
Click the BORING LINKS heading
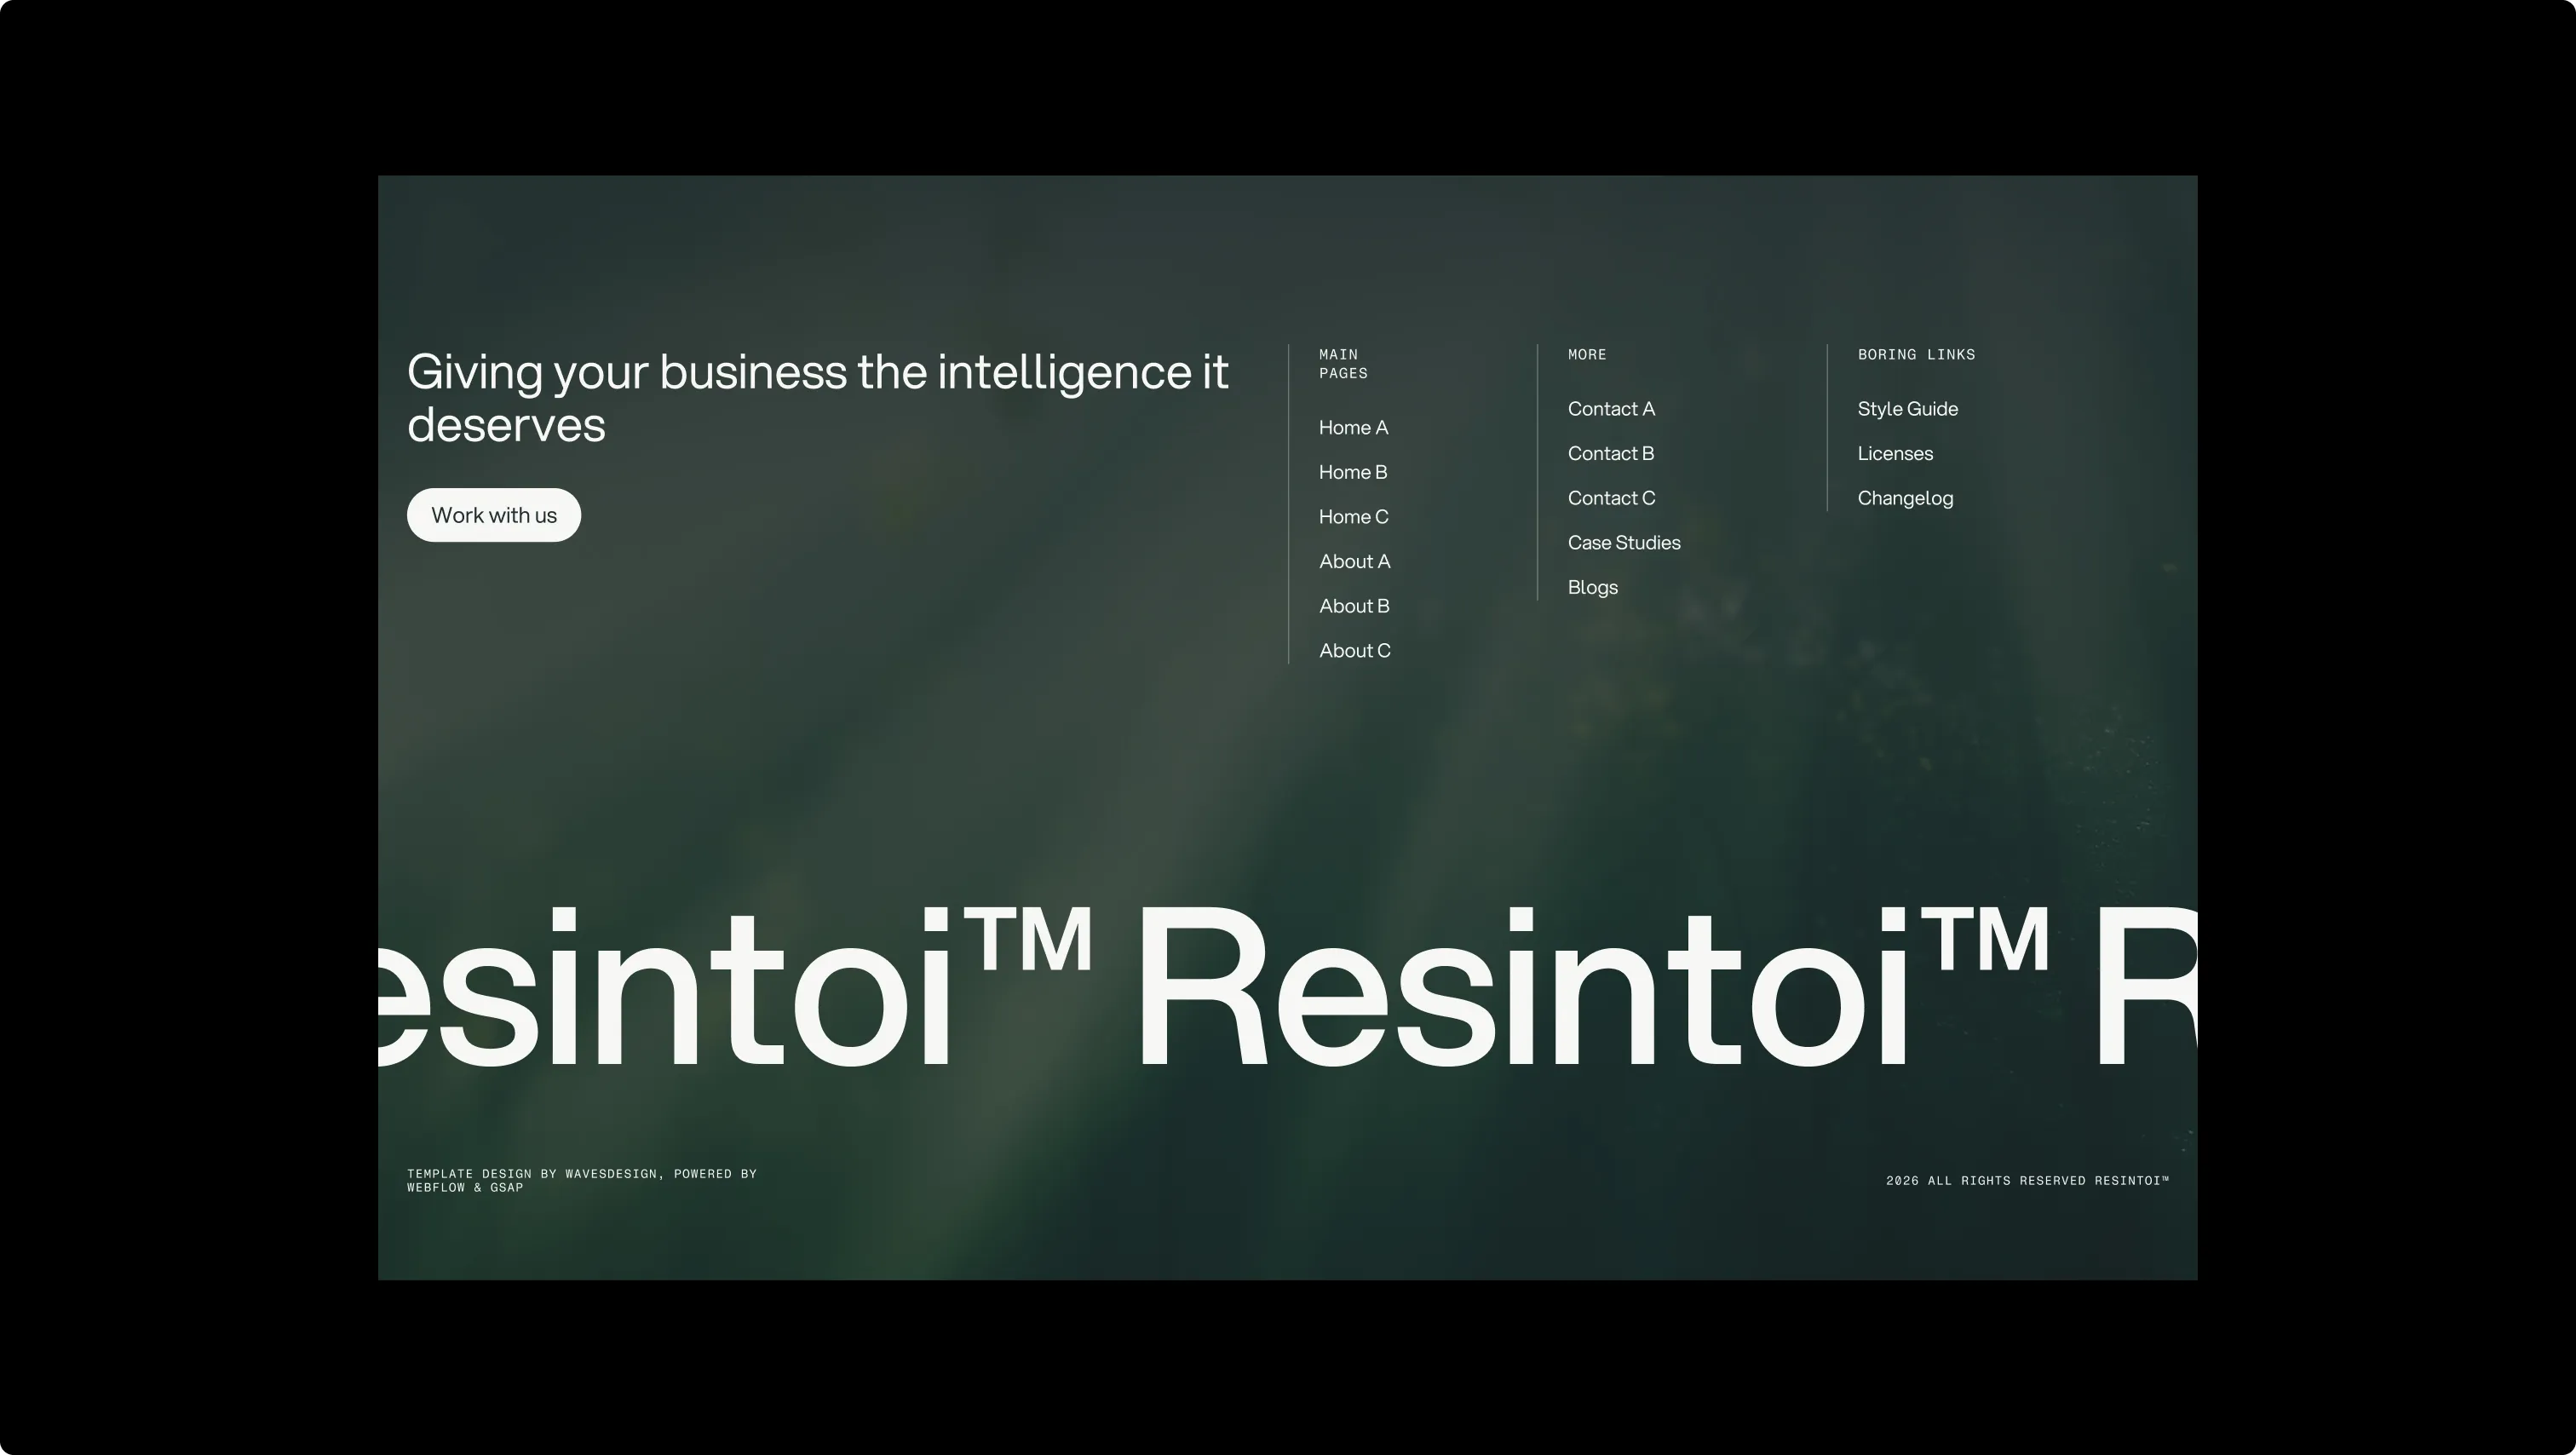coord(1916,355)
